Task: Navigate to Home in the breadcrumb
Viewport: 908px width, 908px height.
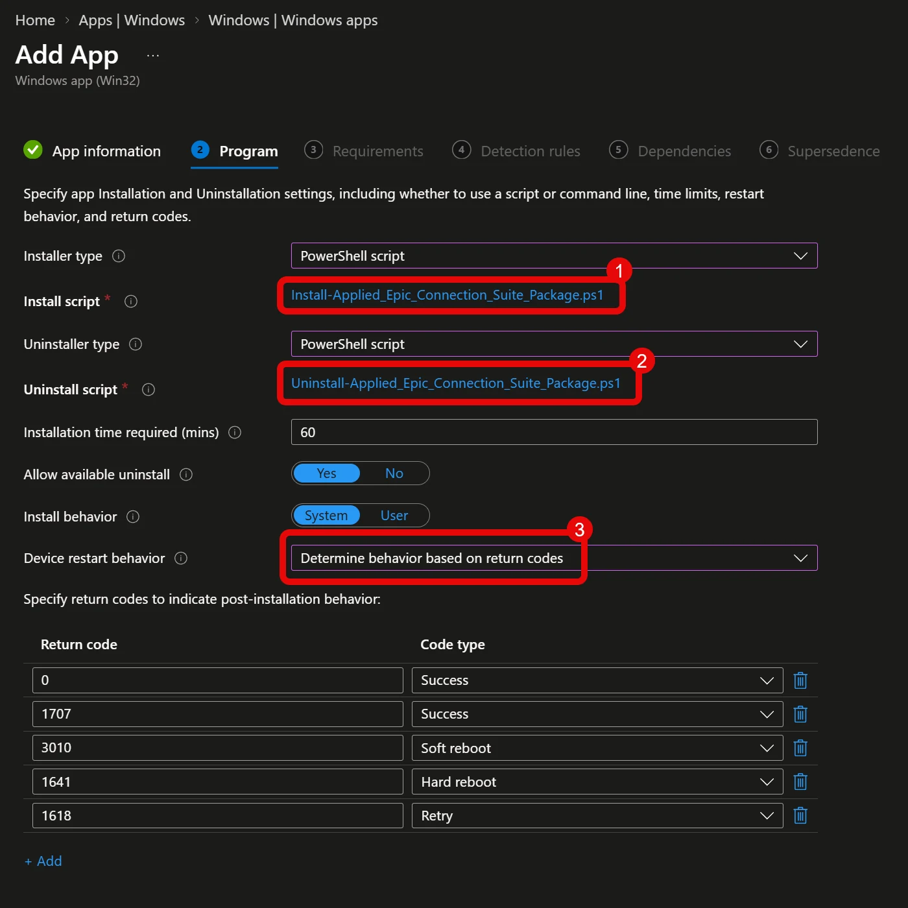Action: [x=35, y=20]
